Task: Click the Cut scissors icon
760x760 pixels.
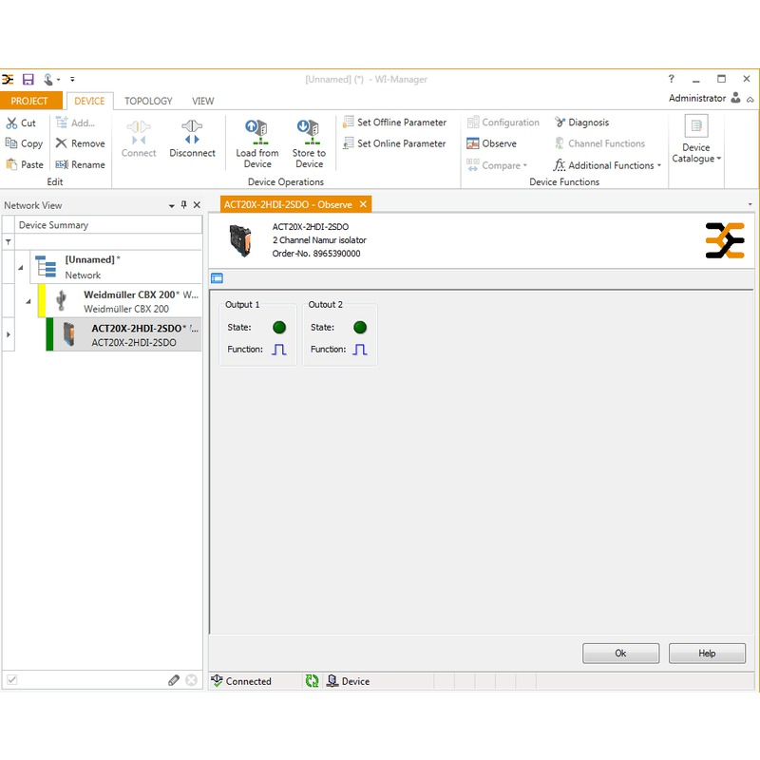Action: click(x=11, y=123)
